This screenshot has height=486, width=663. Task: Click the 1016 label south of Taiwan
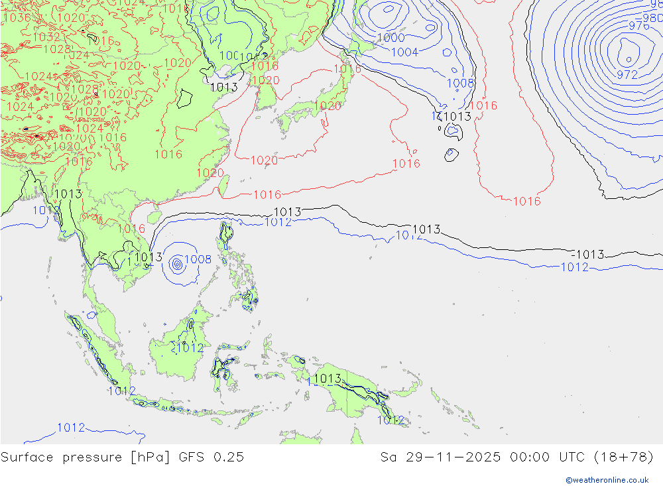pos(267,194)
